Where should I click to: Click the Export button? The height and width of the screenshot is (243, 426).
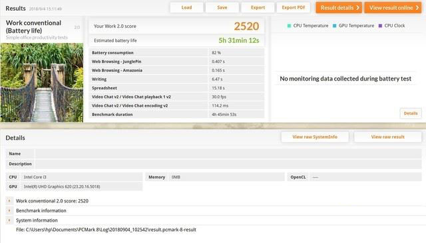[258, 7]
